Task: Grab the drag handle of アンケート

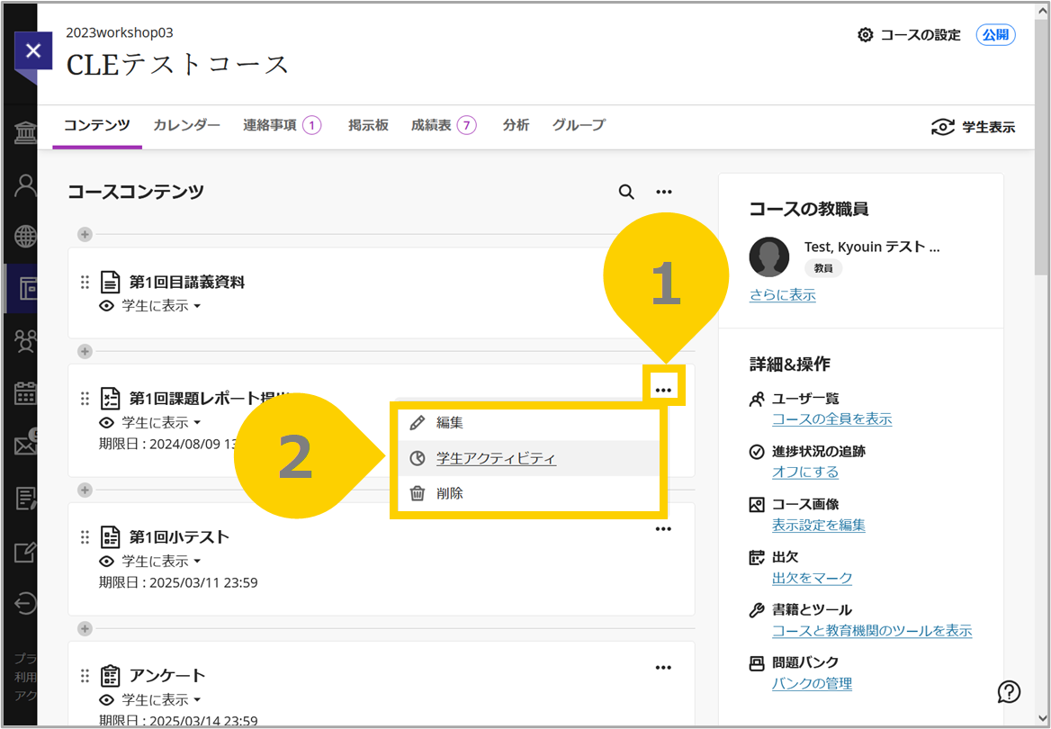Action: coord(85,675)
